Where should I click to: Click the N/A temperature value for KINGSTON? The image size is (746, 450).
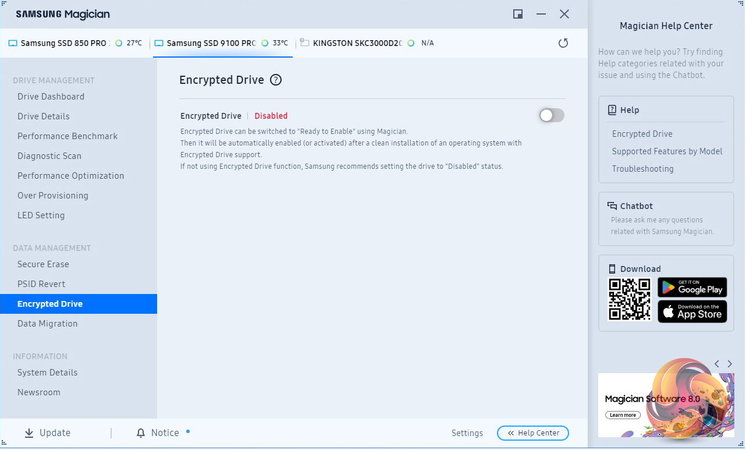coord(428,43)
